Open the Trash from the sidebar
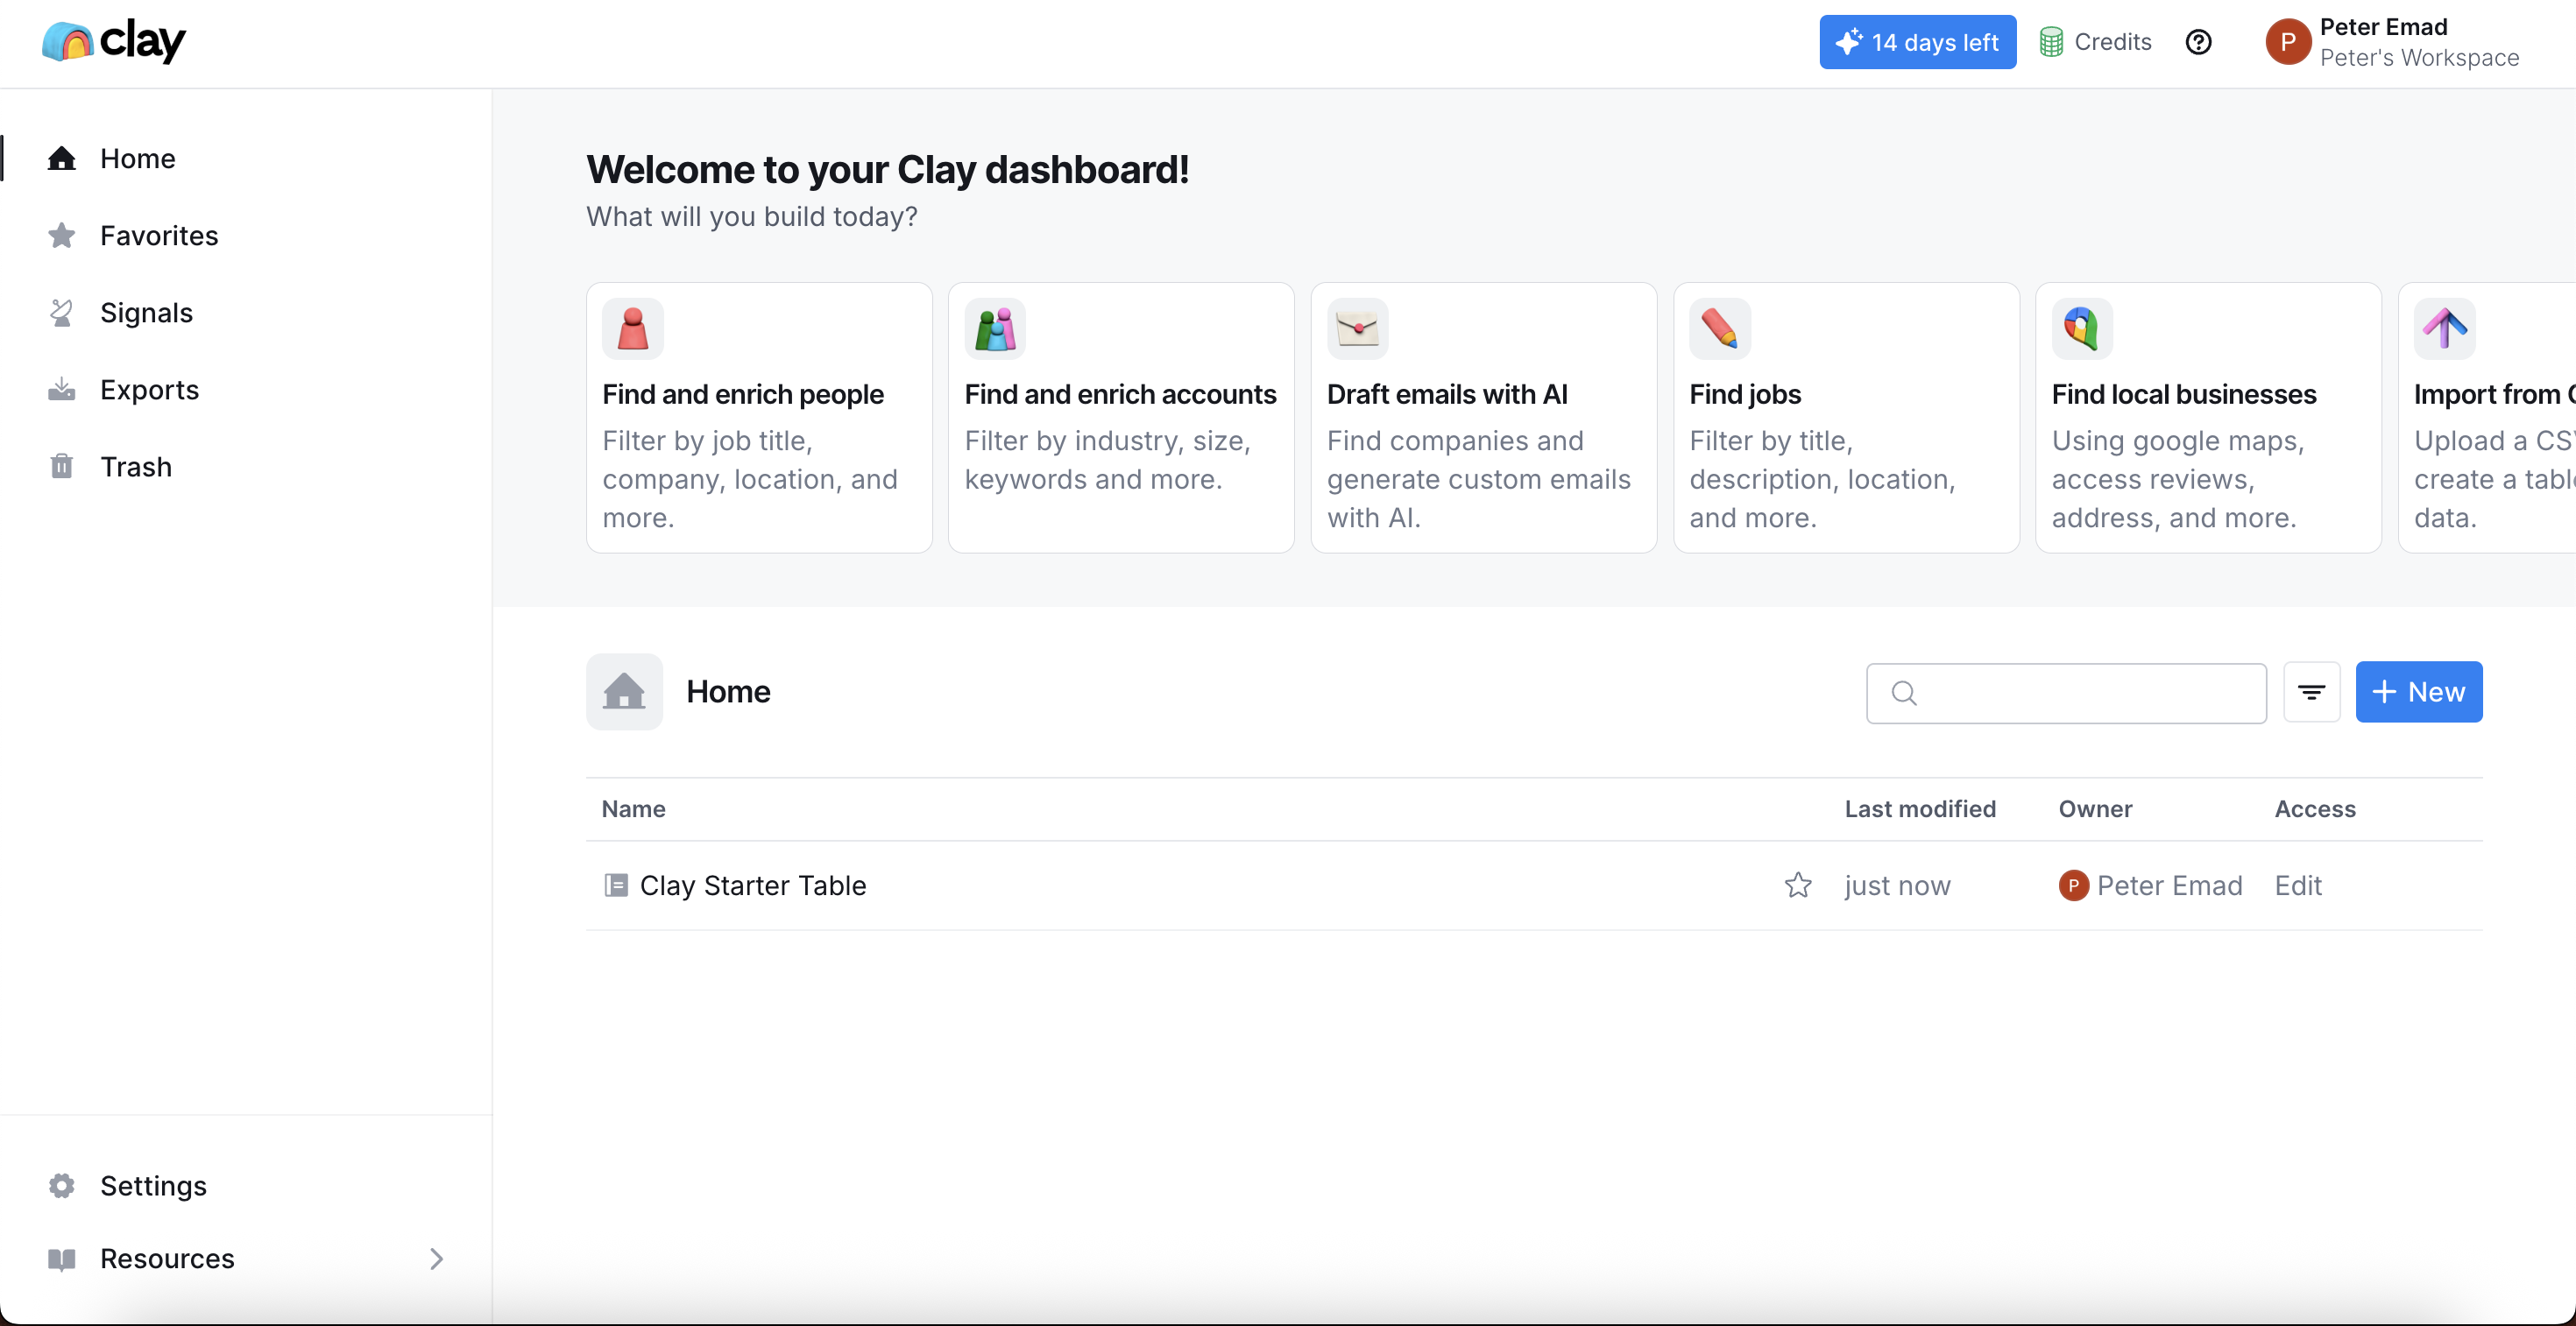Viewport: 2576px width, 1326px height. tap(62, 466)
